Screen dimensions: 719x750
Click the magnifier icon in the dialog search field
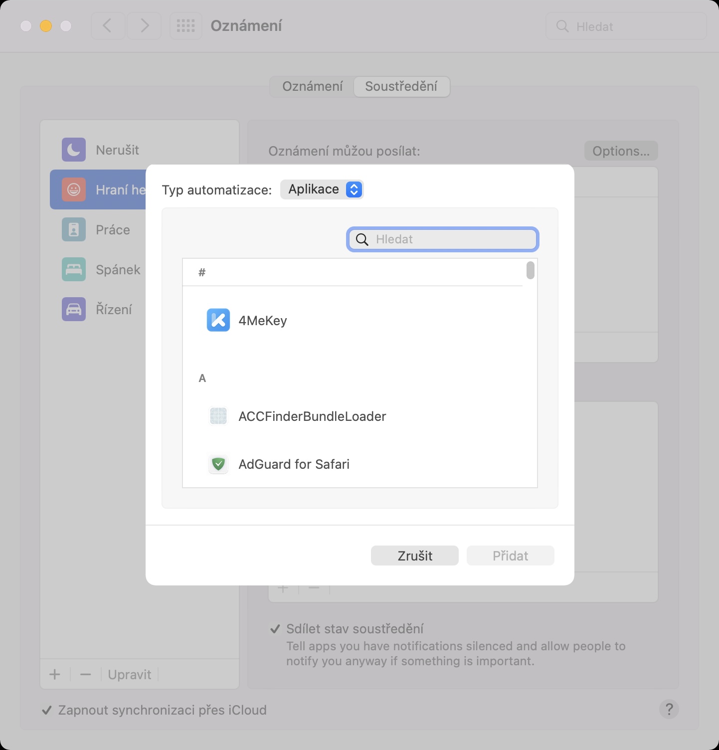[362, 239]
